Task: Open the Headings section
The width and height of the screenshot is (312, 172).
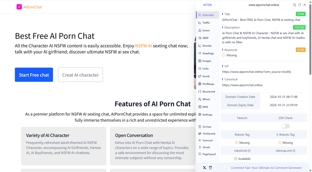Action: 207,53
